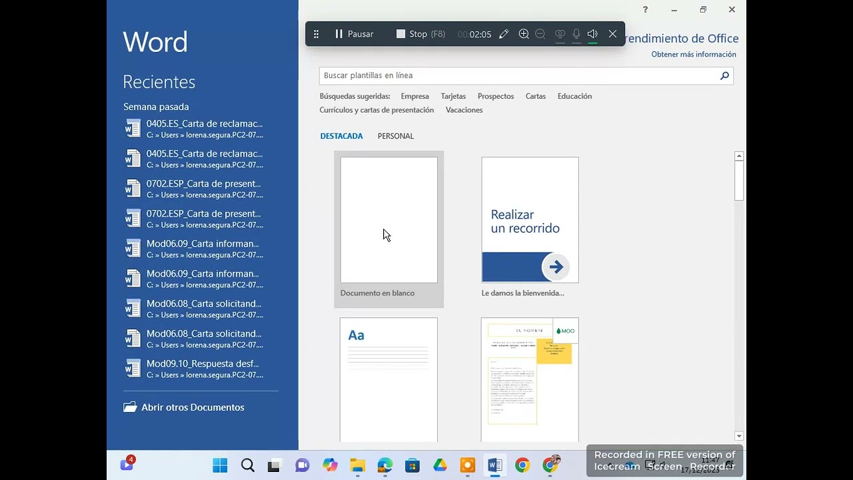The image size is (853, 480).
Task: Open Chrome with profile avatar on taskbar
Action: coord(550,465)
